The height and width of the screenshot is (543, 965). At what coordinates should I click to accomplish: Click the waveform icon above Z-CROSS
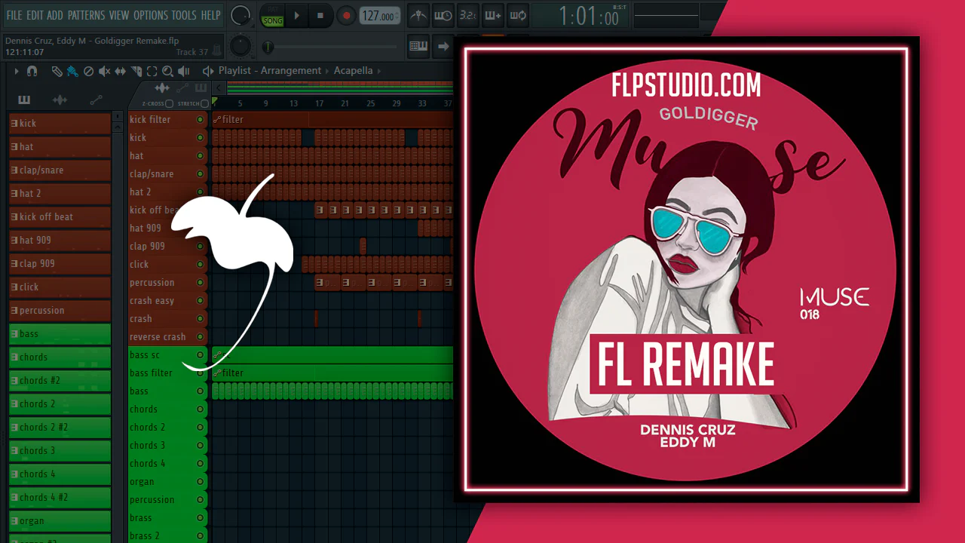pos(161,88)
